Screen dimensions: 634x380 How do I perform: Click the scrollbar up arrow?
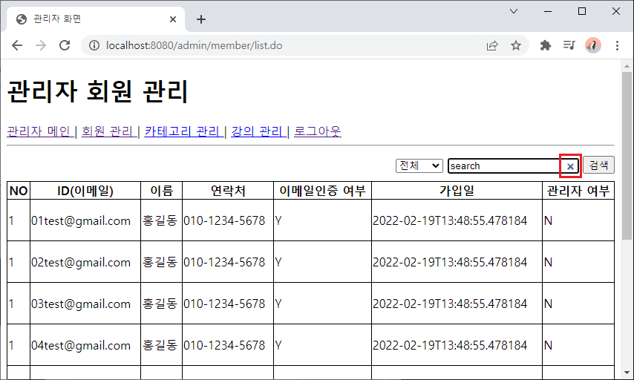627,66
